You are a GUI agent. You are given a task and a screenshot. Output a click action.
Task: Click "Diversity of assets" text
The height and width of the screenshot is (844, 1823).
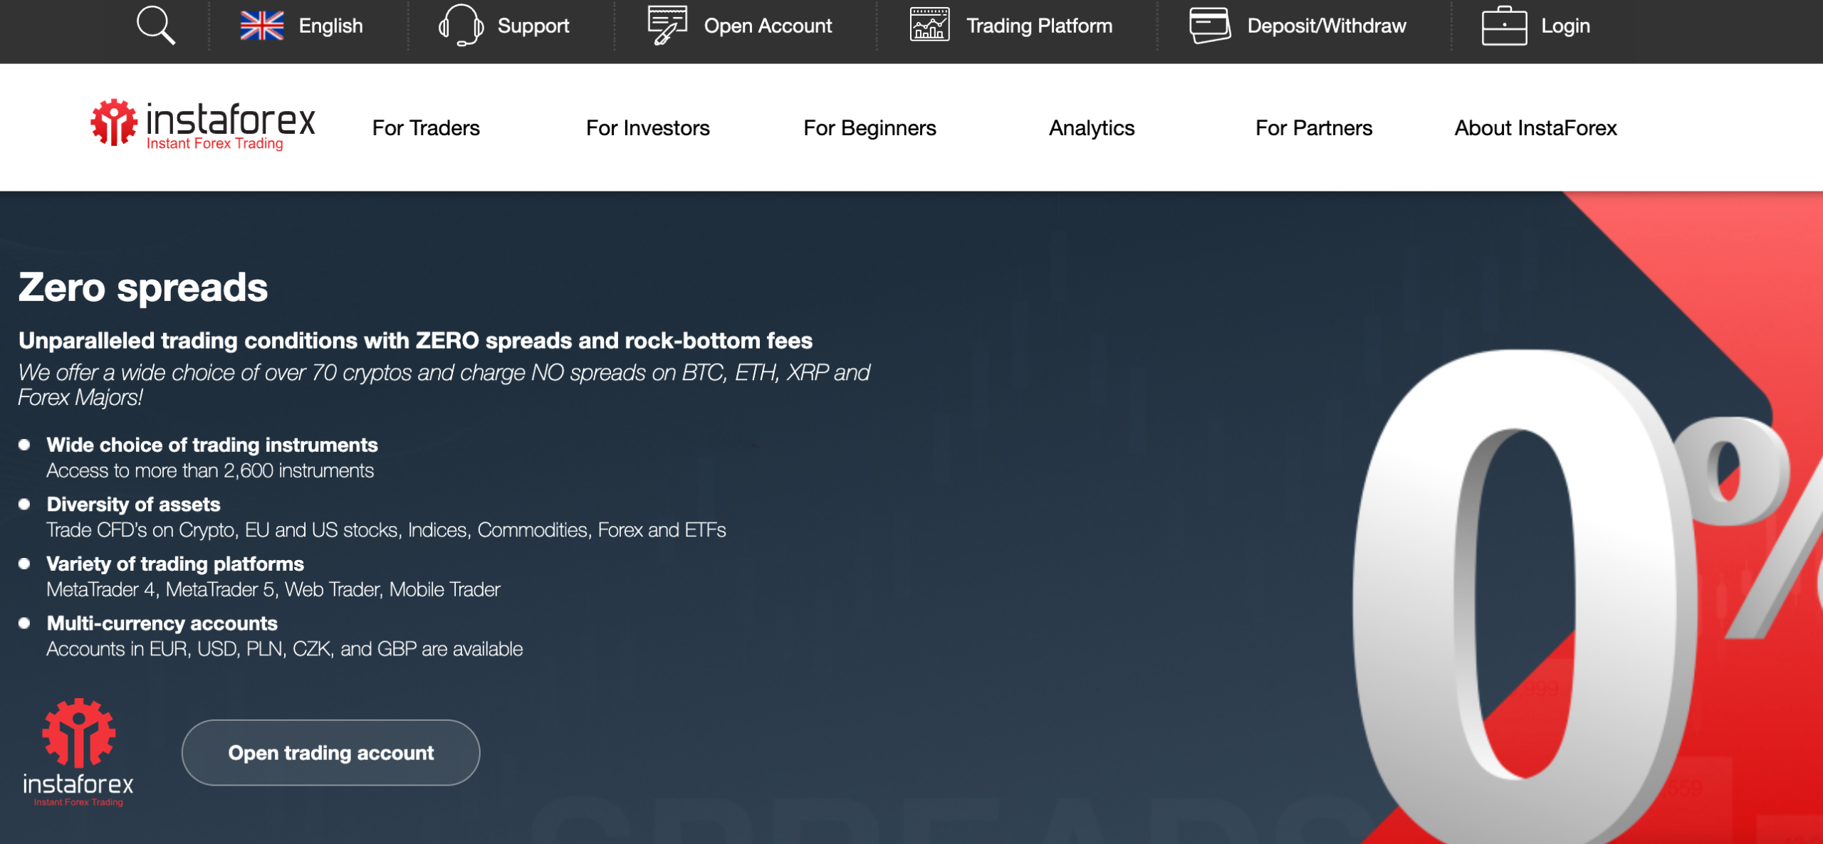coord(133,505)
